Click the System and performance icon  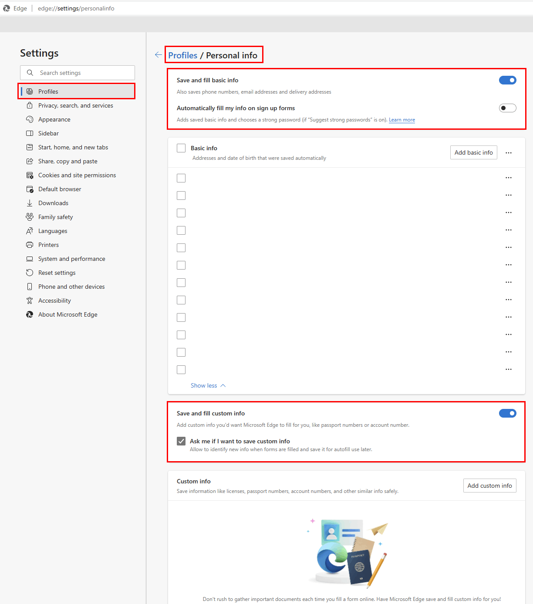30,259
